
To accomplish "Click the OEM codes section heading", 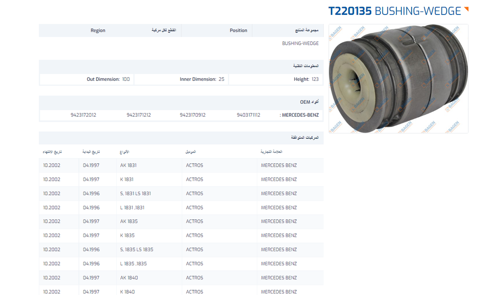I will 309,102.
